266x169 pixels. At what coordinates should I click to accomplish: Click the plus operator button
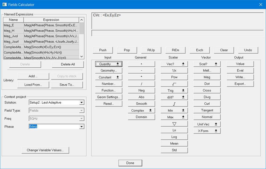click(141, 64)
